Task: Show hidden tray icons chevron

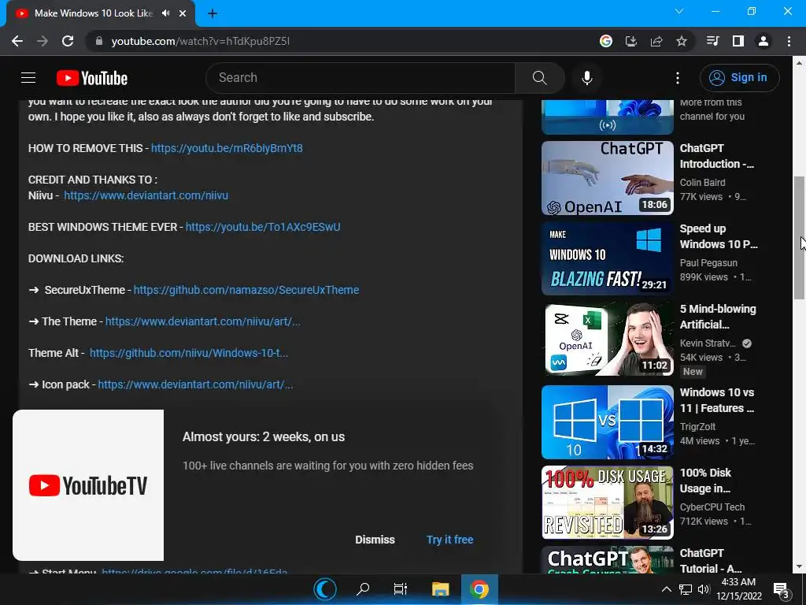Action: click(x=666, y=589)
